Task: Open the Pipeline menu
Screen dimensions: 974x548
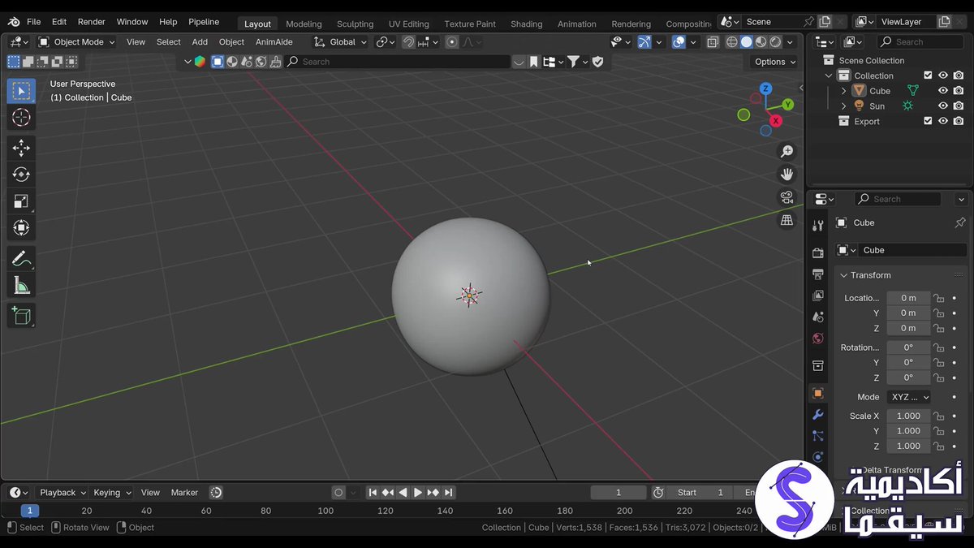Action: click(x=204, y=22)
